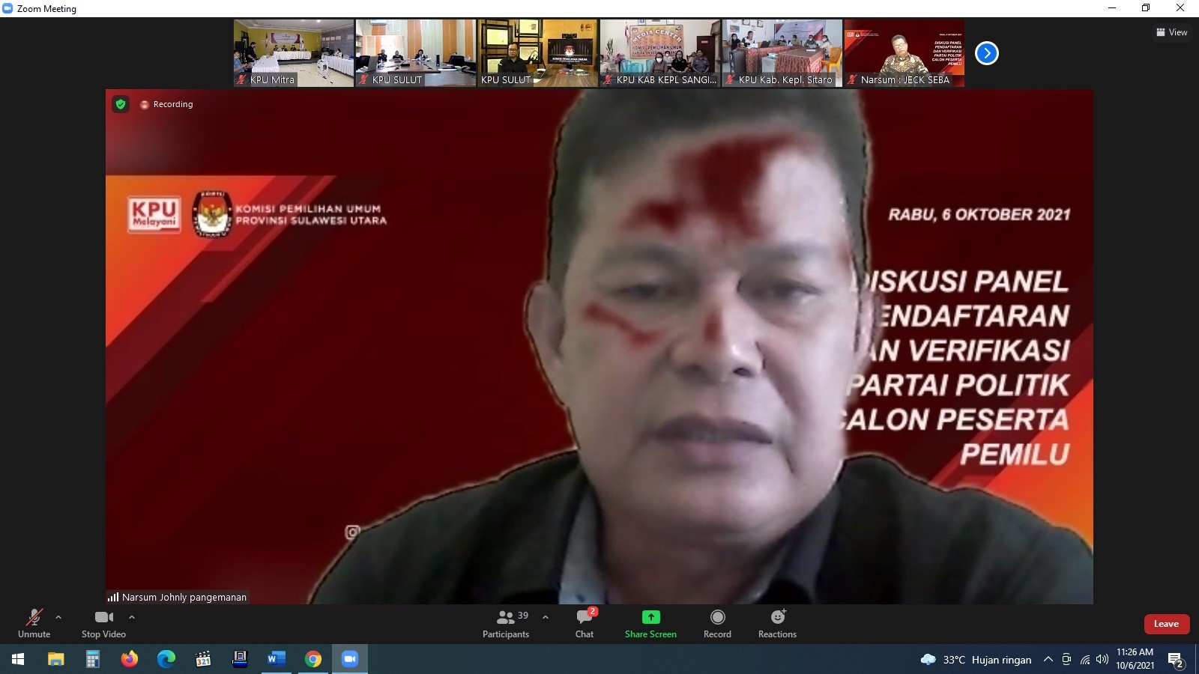
Task: Expand the arrow next to Participants
Action: [x=546, y=617]
